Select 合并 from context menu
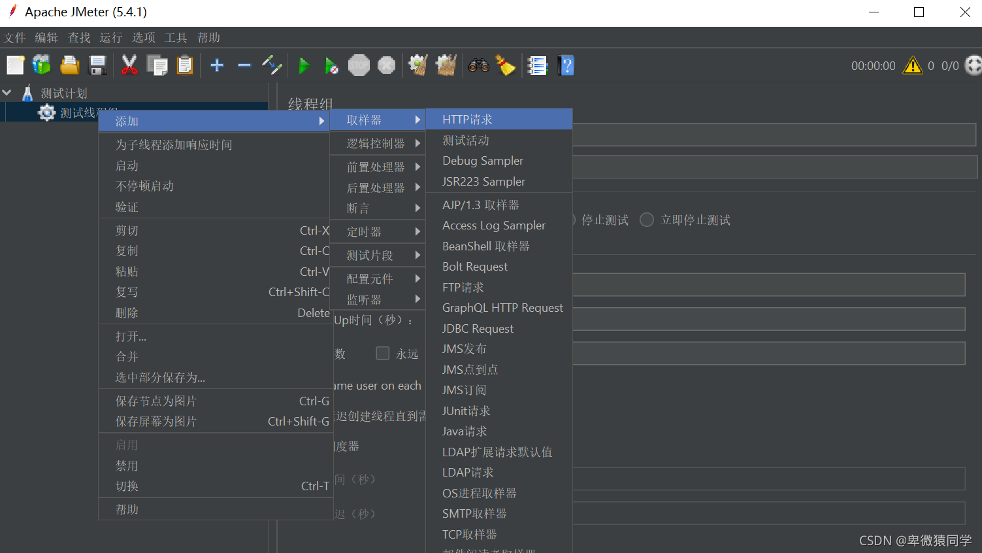This screenshot has height=553, width=982. pos(215,356)
